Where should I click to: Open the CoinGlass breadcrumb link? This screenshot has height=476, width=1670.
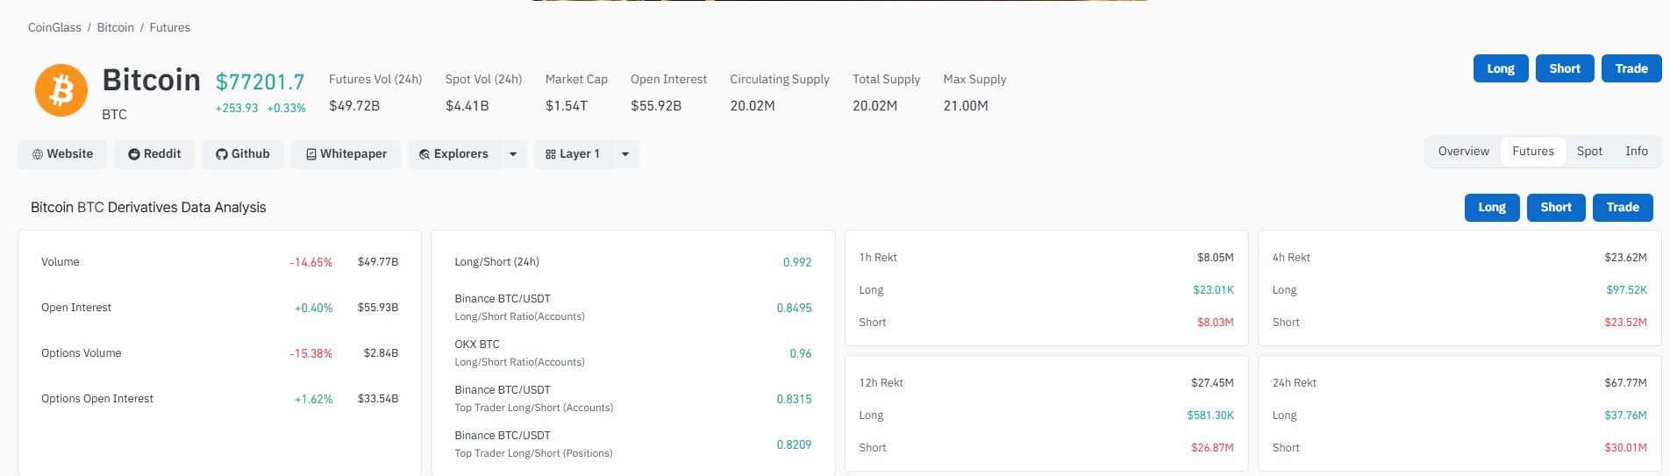[54, 28]
